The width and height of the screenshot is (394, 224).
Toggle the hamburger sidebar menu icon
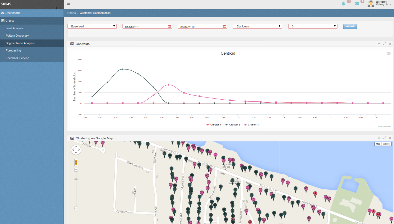[x=69, y=4]
